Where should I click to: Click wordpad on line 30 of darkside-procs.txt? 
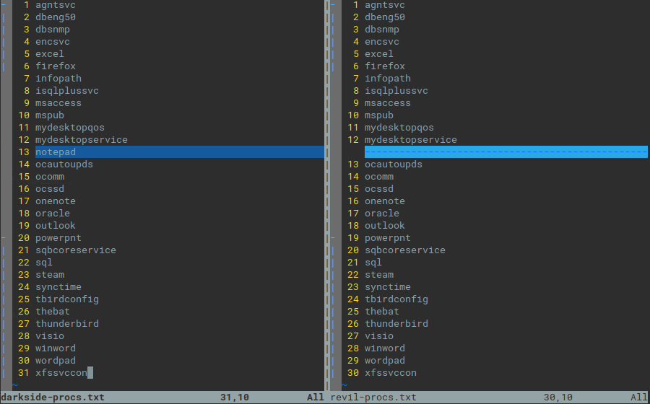pos(56,361)
